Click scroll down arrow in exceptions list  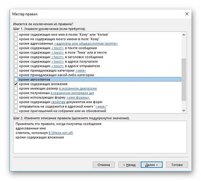[x=184, y=110]
